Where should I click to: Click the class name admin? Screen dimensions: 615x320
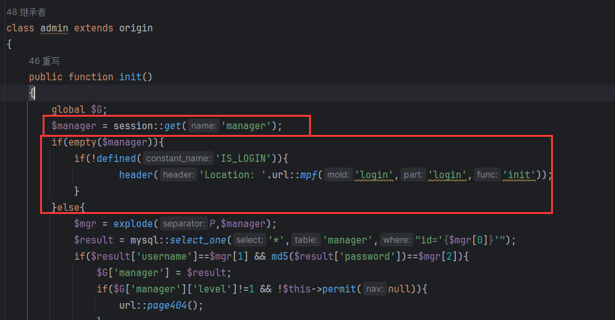(x=54, y=28)
